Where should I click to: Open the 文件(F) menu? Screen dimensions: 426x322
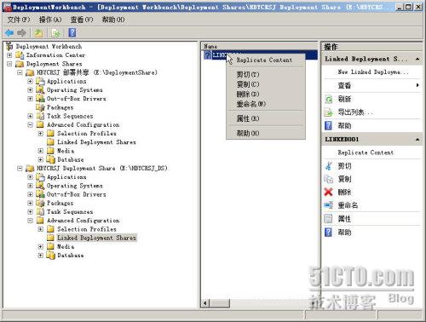19,20
